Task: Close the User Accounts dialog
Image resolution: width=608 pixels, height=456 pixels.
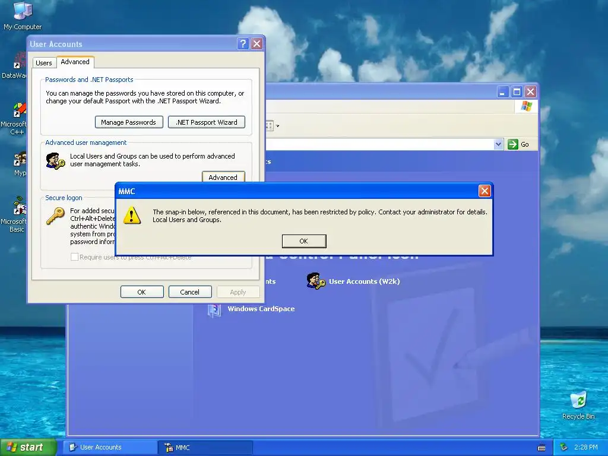Action: pyautogui.click(x=256, y=44)
